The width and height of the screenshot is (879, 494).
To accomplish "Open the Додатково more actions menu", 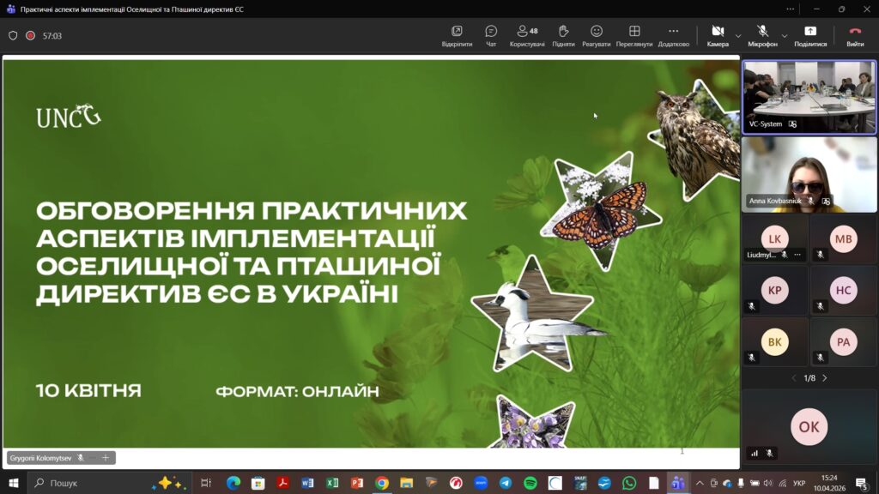I will click(x=673, y=35).
